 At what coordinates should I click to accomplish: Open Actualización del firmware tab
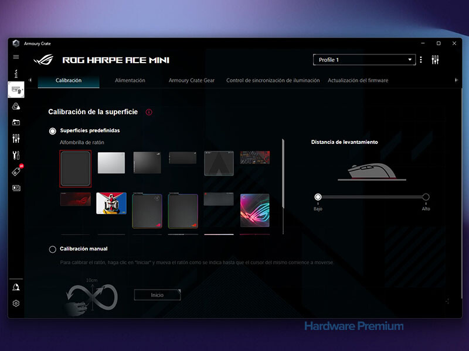(358, 80)
